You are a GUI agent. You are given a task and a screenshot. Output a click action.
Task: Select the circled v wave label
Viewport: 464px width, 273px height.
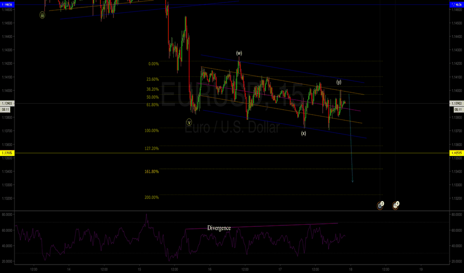189,122
